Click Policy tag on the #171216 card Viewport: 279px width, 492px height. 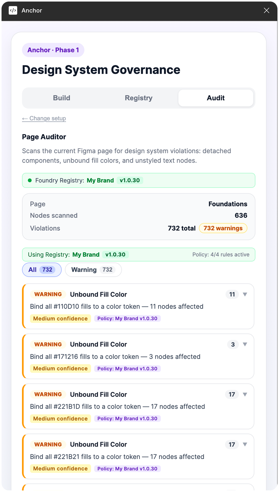(x=128, y=369)
